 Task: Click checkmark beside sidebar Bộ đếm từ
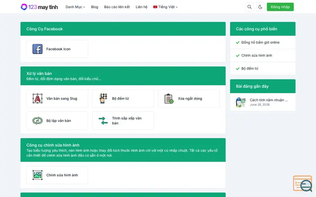click(238, 69)
